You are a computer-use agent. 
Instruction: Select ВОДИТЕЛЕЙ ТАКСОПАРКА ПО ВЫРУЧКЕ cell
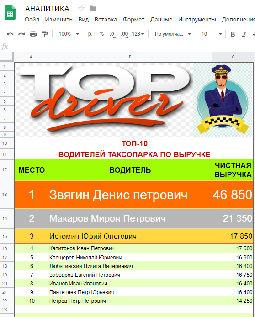134,154
